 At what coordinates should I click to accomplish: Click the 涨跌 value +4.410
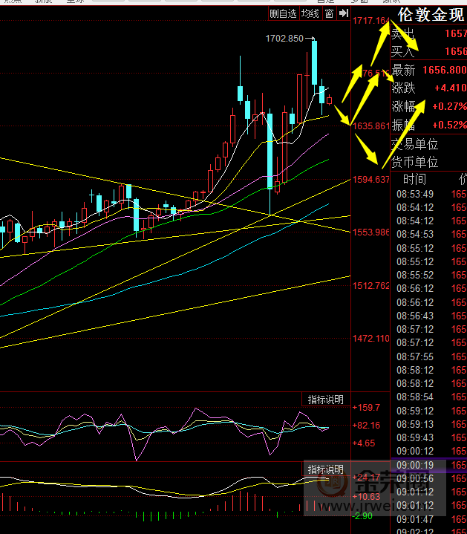point(451,88)
